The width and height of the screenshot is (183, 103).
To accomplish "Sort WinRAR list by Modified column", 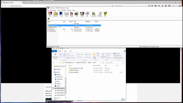I will (87, 22).
